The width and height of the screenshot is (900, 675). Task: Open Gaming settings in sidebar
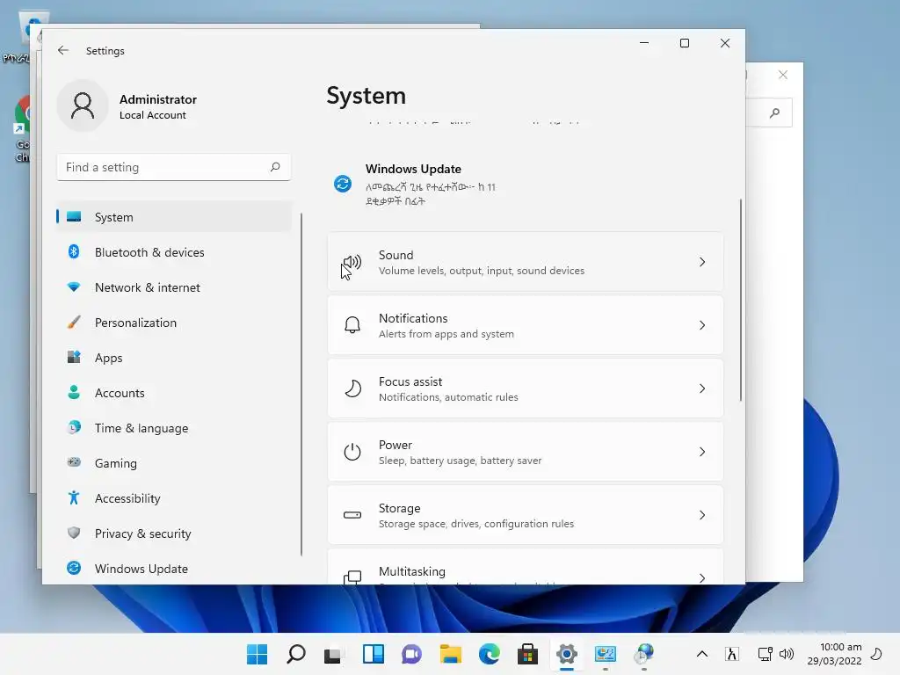[174, 462]
